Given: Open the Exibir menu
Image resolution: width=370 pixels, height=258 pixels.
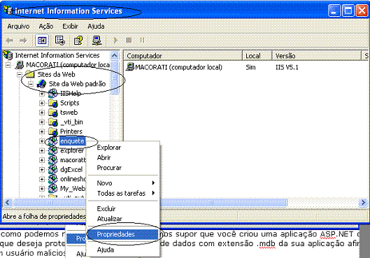Looking at the screenshot, I should (70, 26).
